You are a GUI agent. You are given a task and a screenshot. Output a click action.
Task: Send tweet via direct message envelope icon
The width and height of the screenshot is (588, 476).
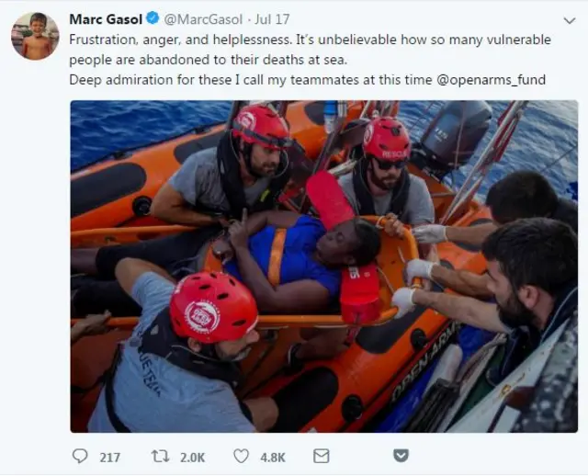321,456
